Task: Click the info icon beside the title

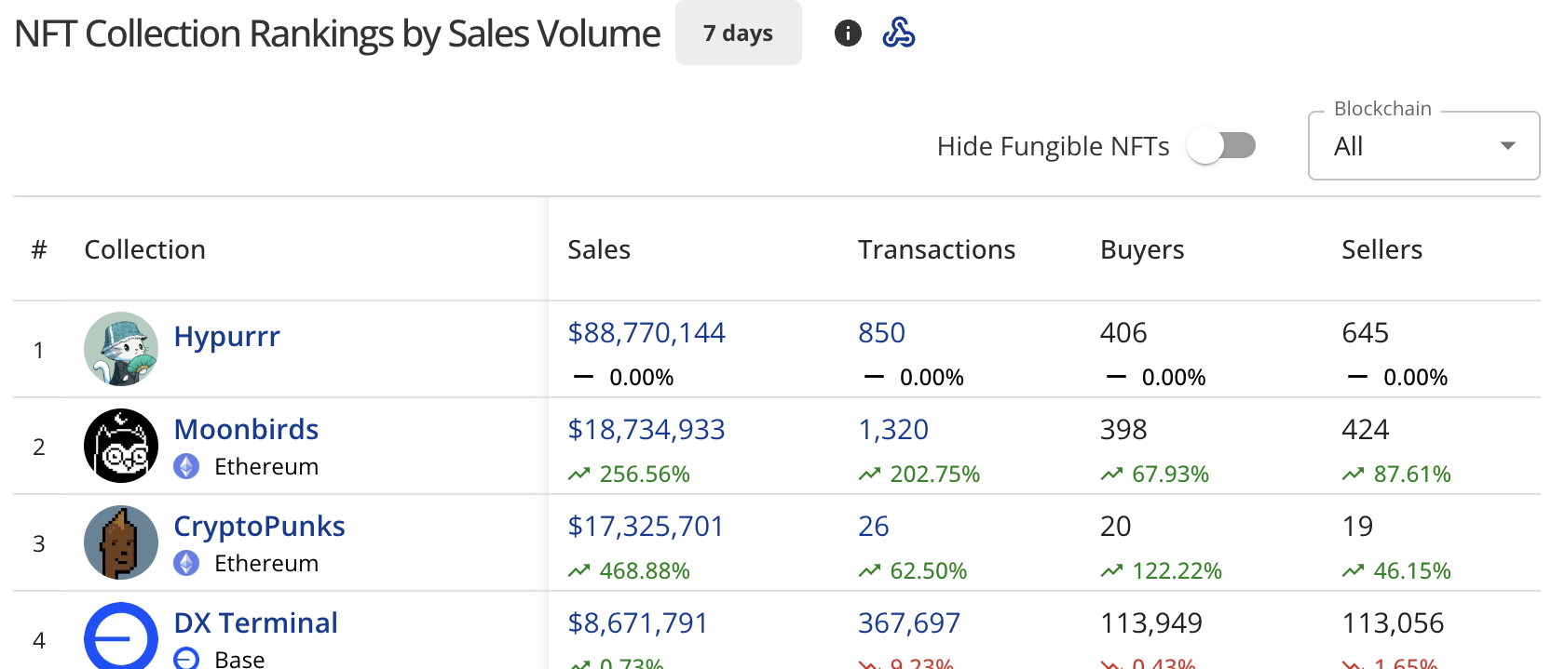Action: [x=848, y=33]
